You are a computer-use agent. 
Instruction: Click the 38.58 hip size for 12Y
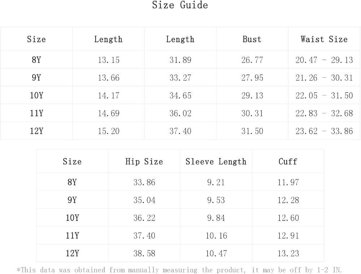click(x=144, y=253)
